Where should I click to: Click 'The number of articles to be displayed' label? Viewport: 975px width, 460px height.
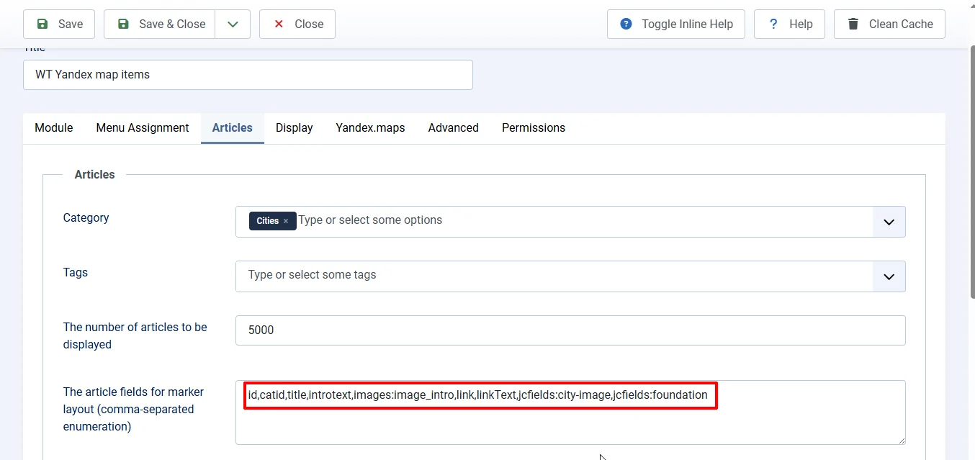(x=135, y=335)
